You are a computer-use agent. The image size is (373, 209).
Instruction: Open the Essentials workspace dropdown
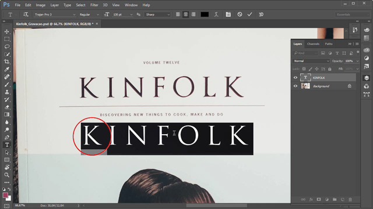352,15
